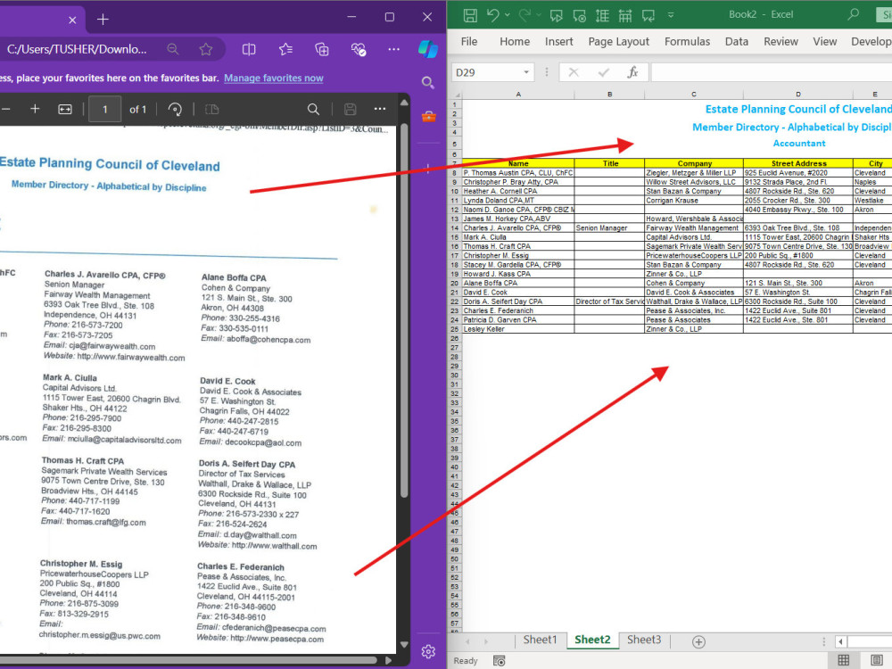Image resolution: width=892 pixels, height=669 pixels.
Task: Open the Review ribbon tab
Action: click(x=780, y=42)
